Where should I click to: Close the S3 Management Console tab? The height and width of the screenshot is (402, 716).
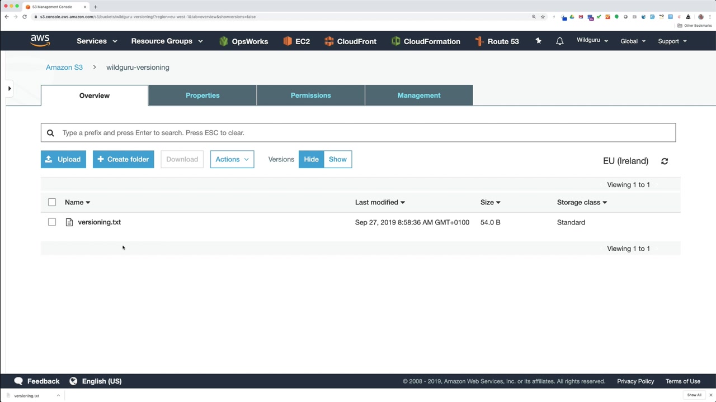coord(84,7)
